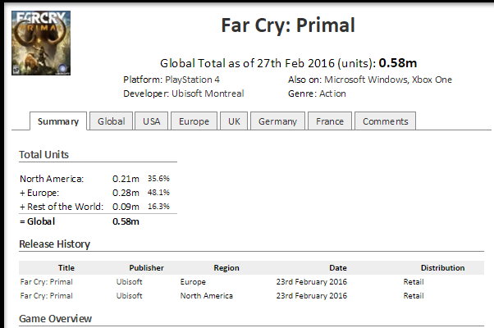Click the Europe 0.28m value
The image size is (494, 328).
tap(126, 193)
